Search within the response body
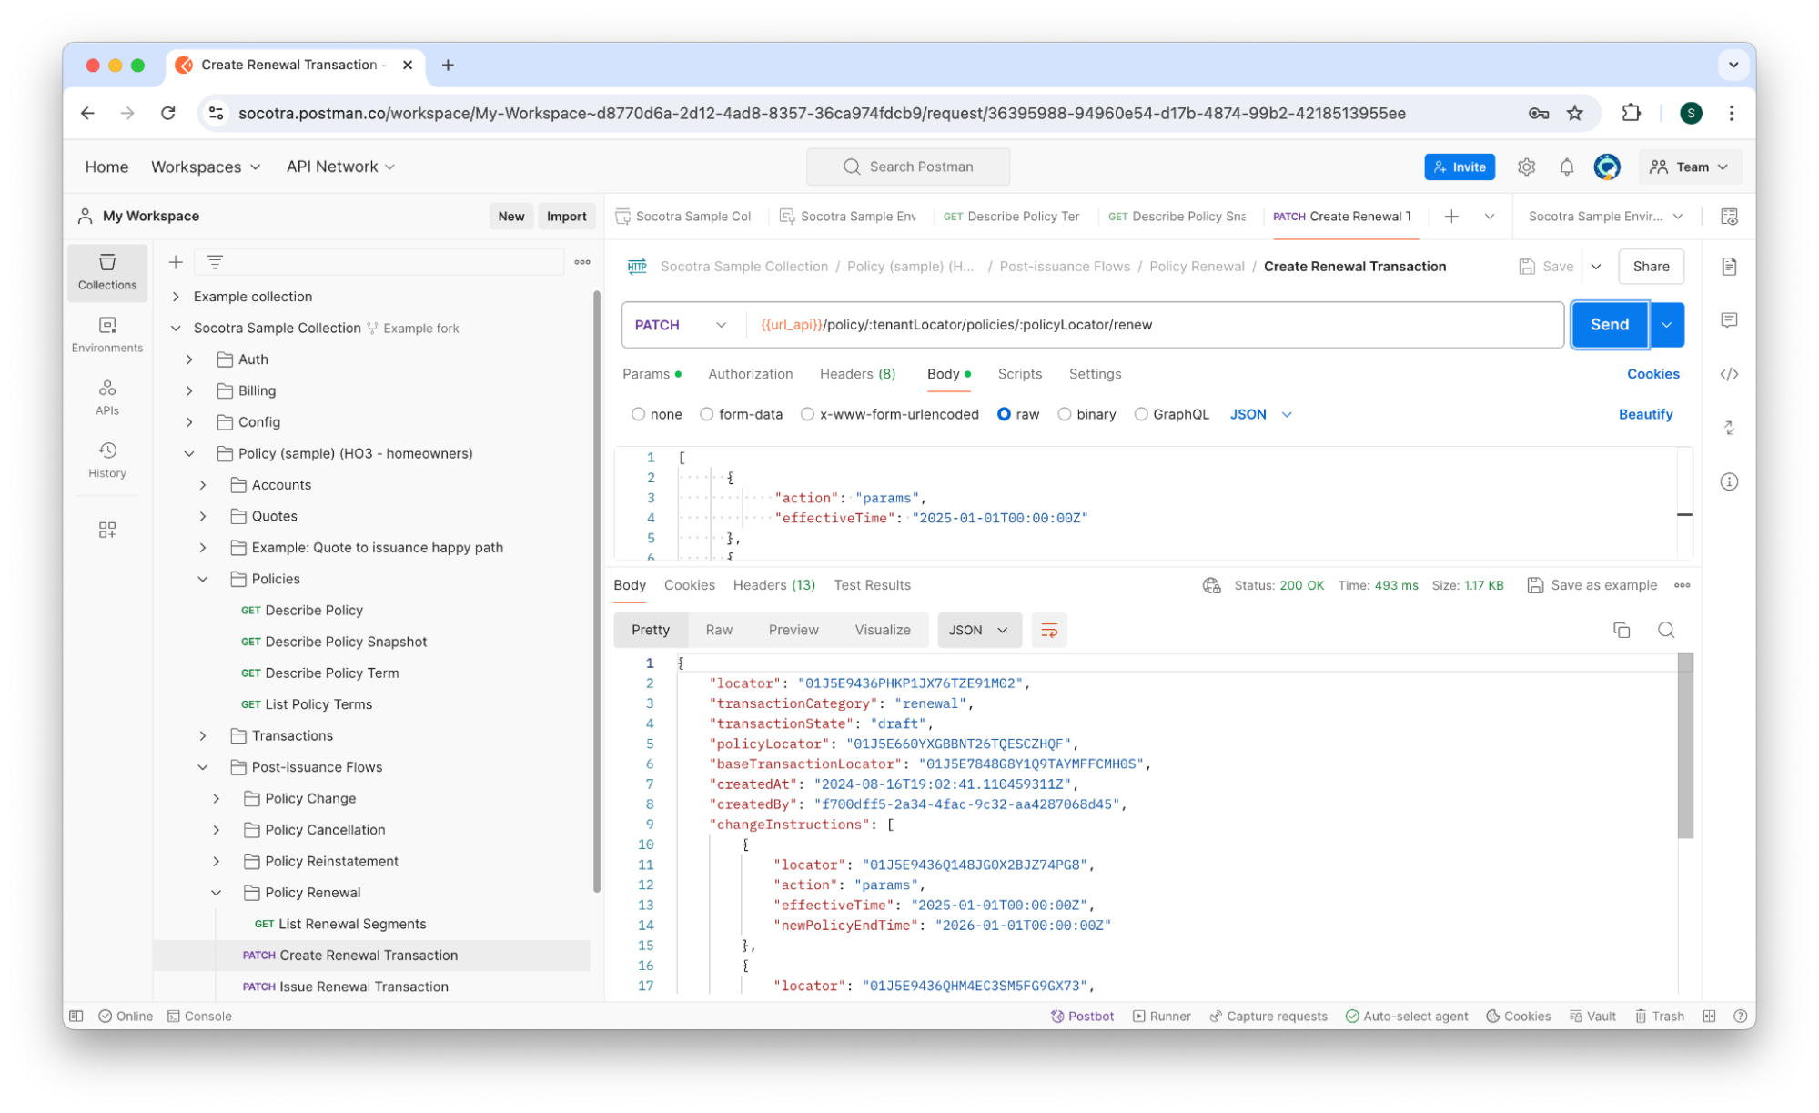Viewport: 1819px width, 1113px height. pyautogui.click(x=1665, y=630)
